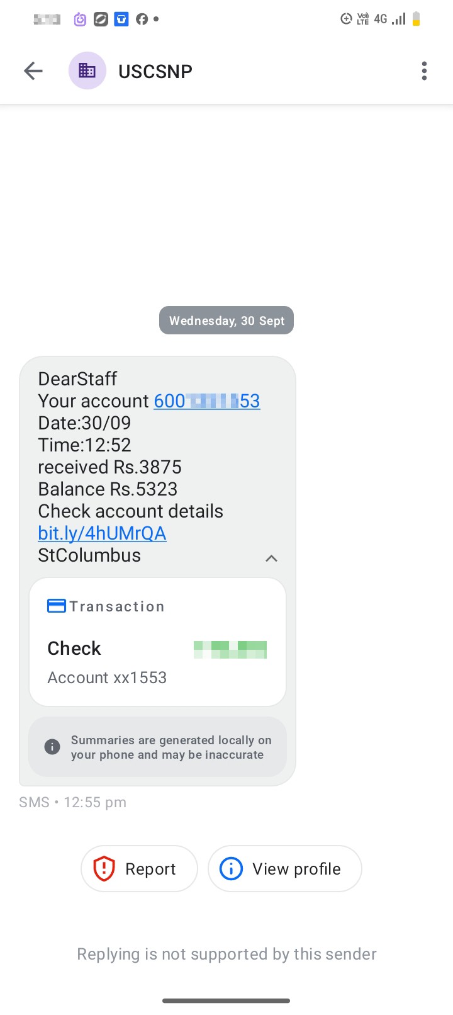
Task: Click the View profile button
Action: 284,869
